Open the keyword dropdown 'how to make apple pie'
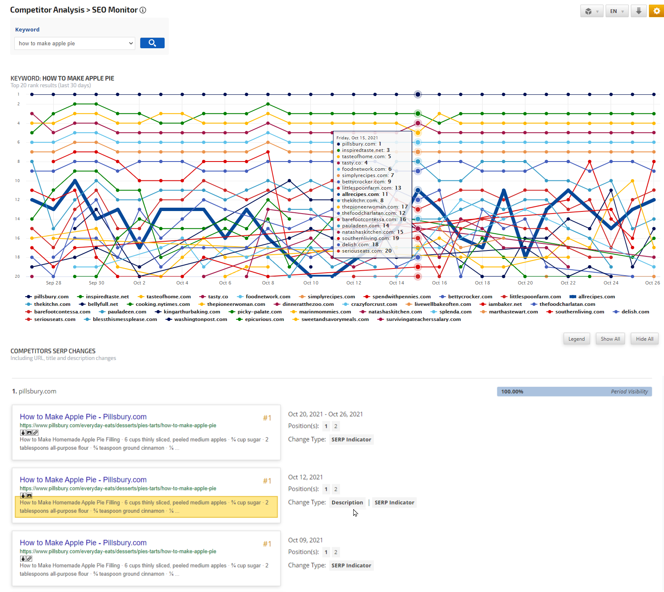The height and width of the screenshot is (592, 664). click(75, 43)
